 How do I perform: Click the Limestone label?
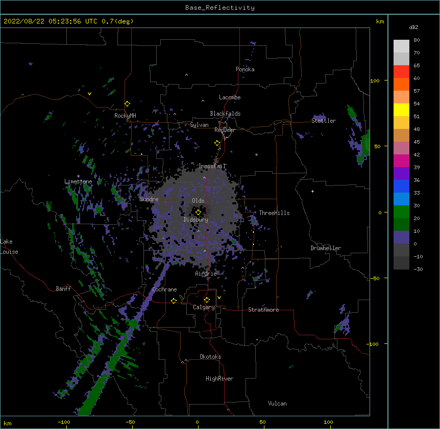(x=78, y=181)
